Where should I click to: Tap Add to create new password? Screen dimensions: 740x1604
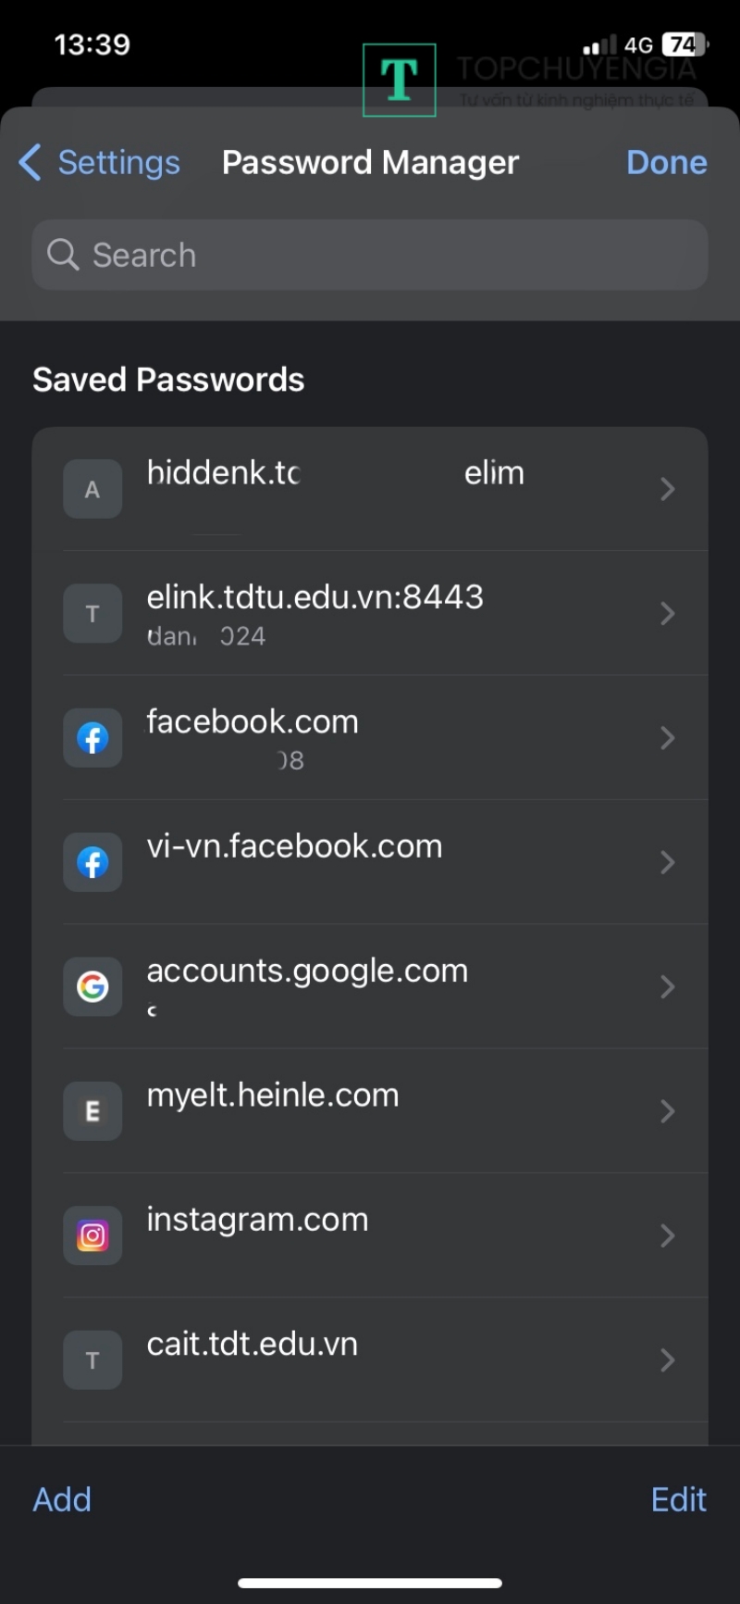(x=62, y=1499)
